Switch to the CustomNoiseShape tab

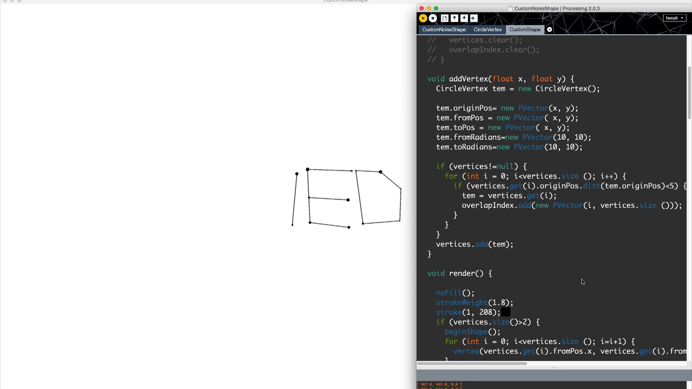pyautogui.click(x=444, y=30)
